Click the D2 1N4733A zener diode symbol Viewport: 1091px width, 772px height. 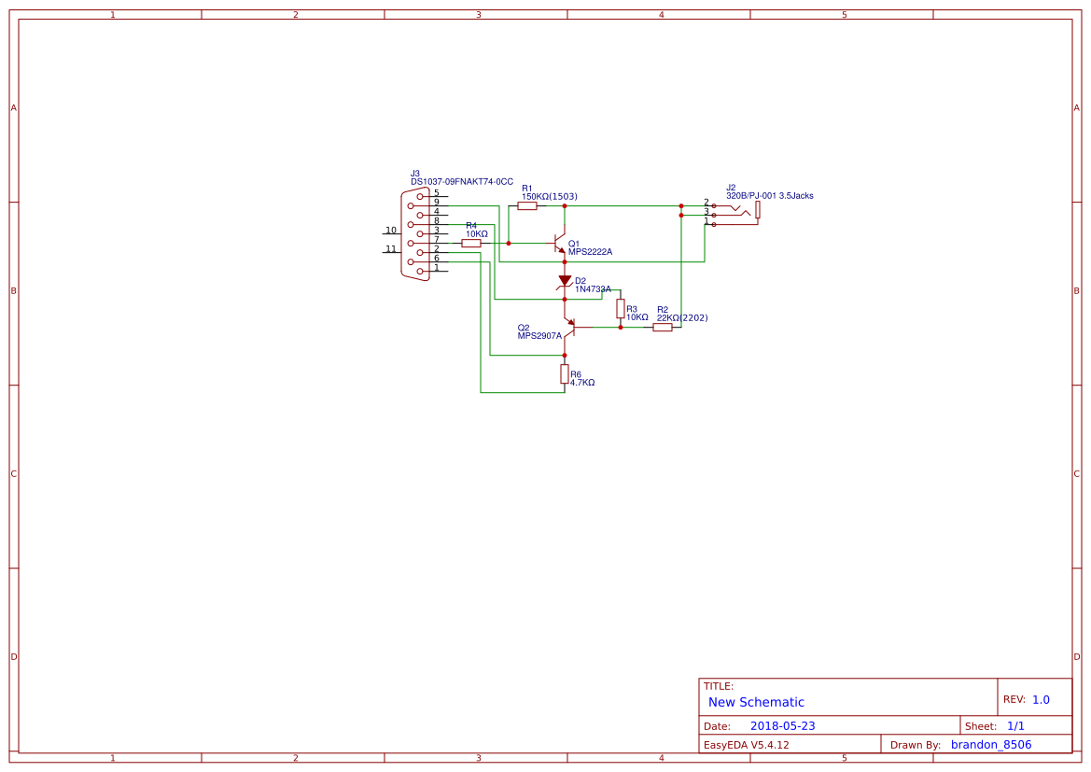tap(564, 281)
